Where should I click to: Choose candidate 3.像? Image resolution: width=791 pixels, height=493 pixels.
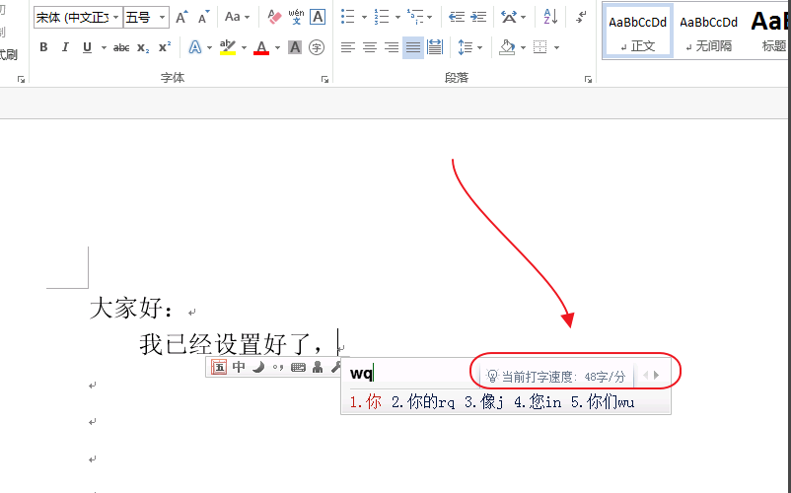pos(484,402)
